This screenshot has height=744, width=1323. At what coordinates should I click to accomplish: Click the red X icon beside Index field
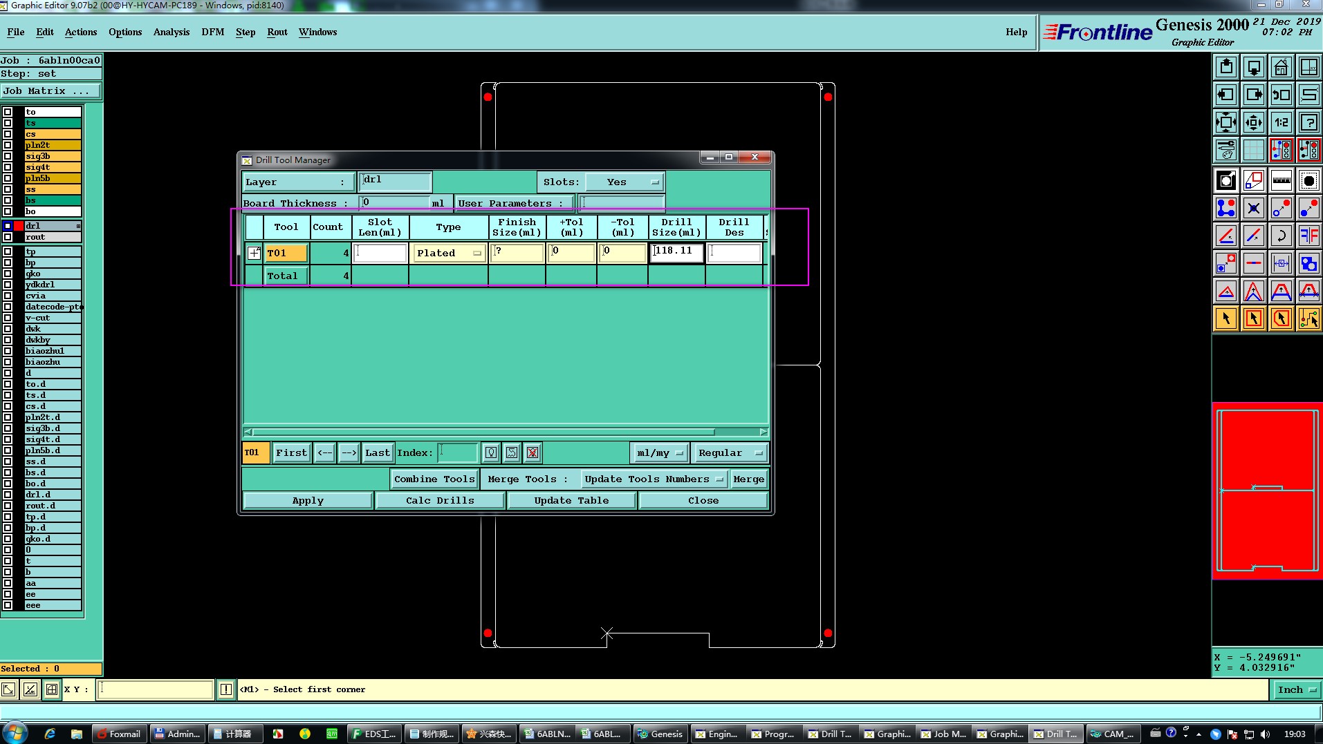point(533,452)
